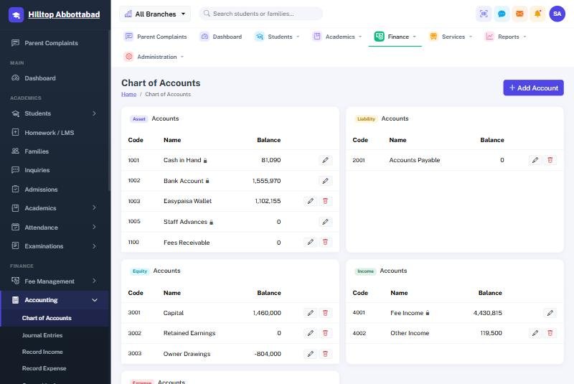The height and width of the screenshot is (384, 574).
Task: Expand Examinations in the sidebar
Action: click(55, 246)
